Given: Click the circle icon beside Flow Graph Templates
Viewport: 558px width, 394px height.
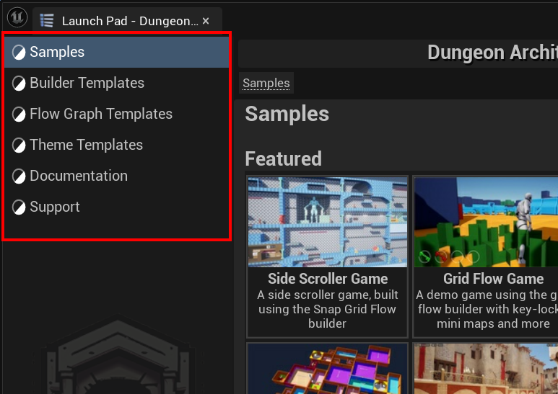Looking at the screenshot, I should (19, 115).
